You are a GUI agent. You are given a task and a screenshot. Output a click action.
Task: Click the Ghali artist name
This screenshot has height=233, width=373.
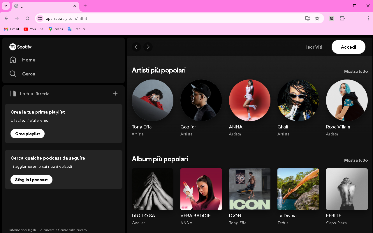tap(283, 127)
